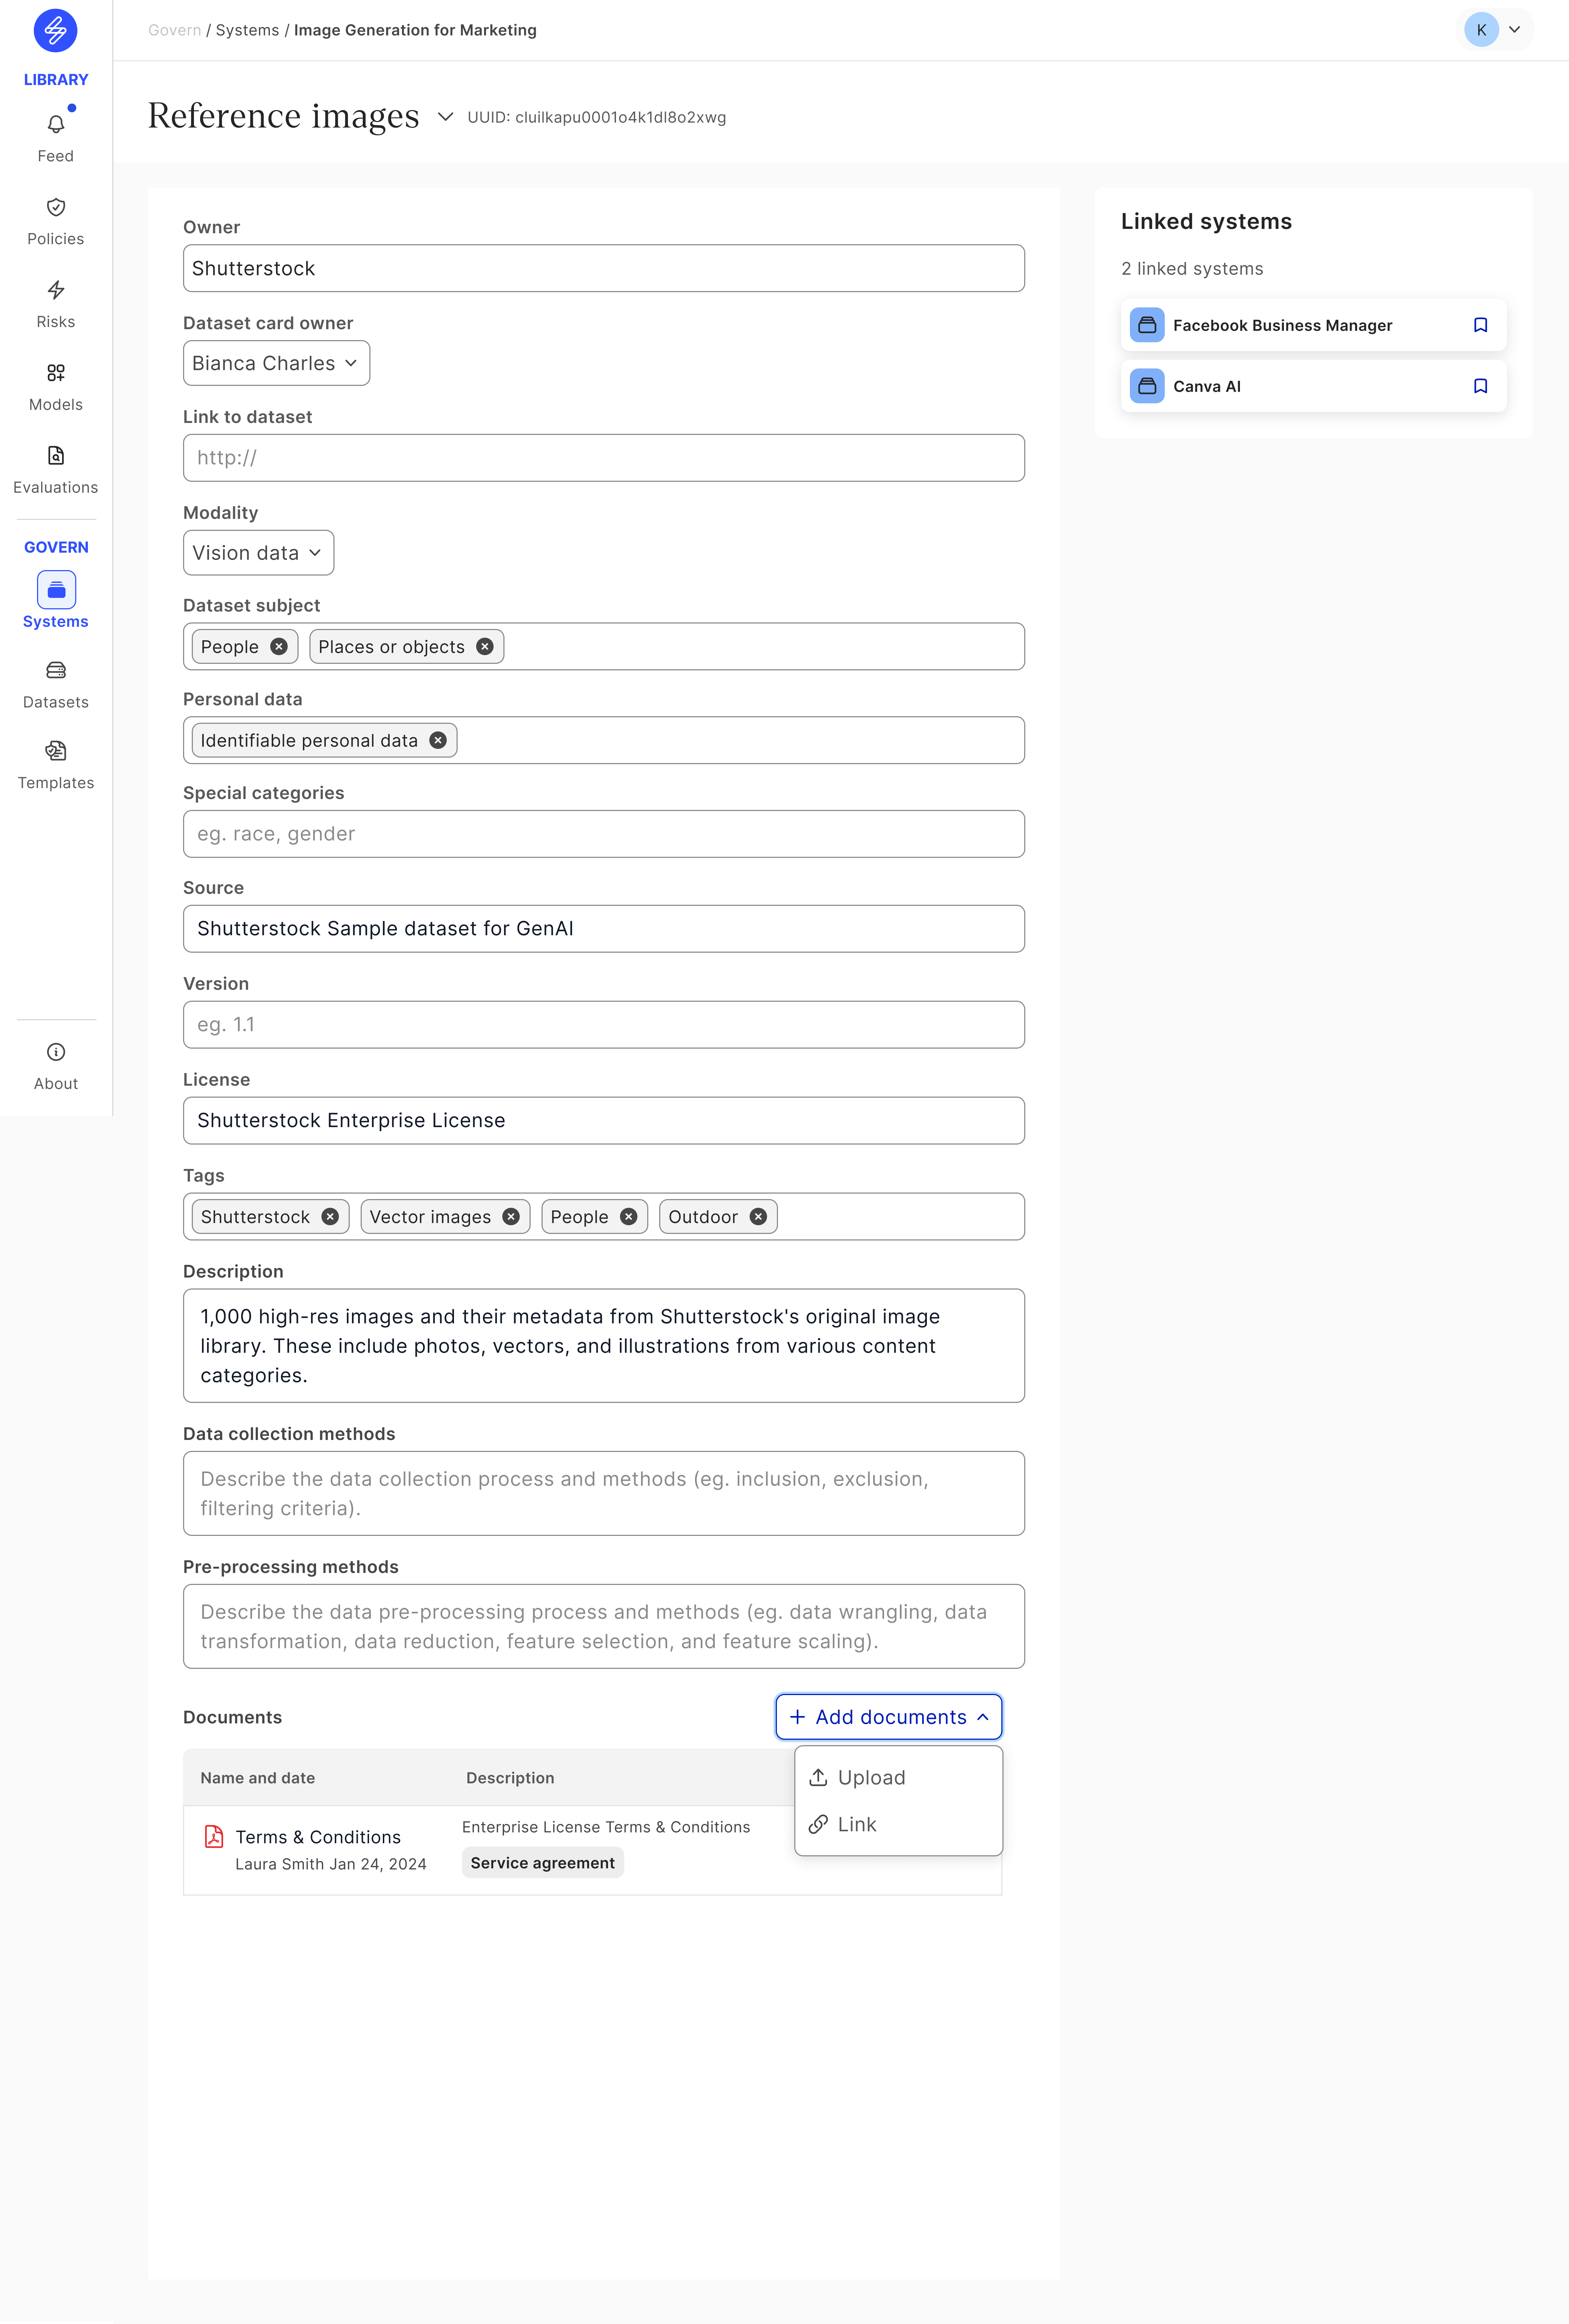The height and width of the screenshot is (2324, 1569).
Task: Click Name and date column header
Action: (258, 1778)
